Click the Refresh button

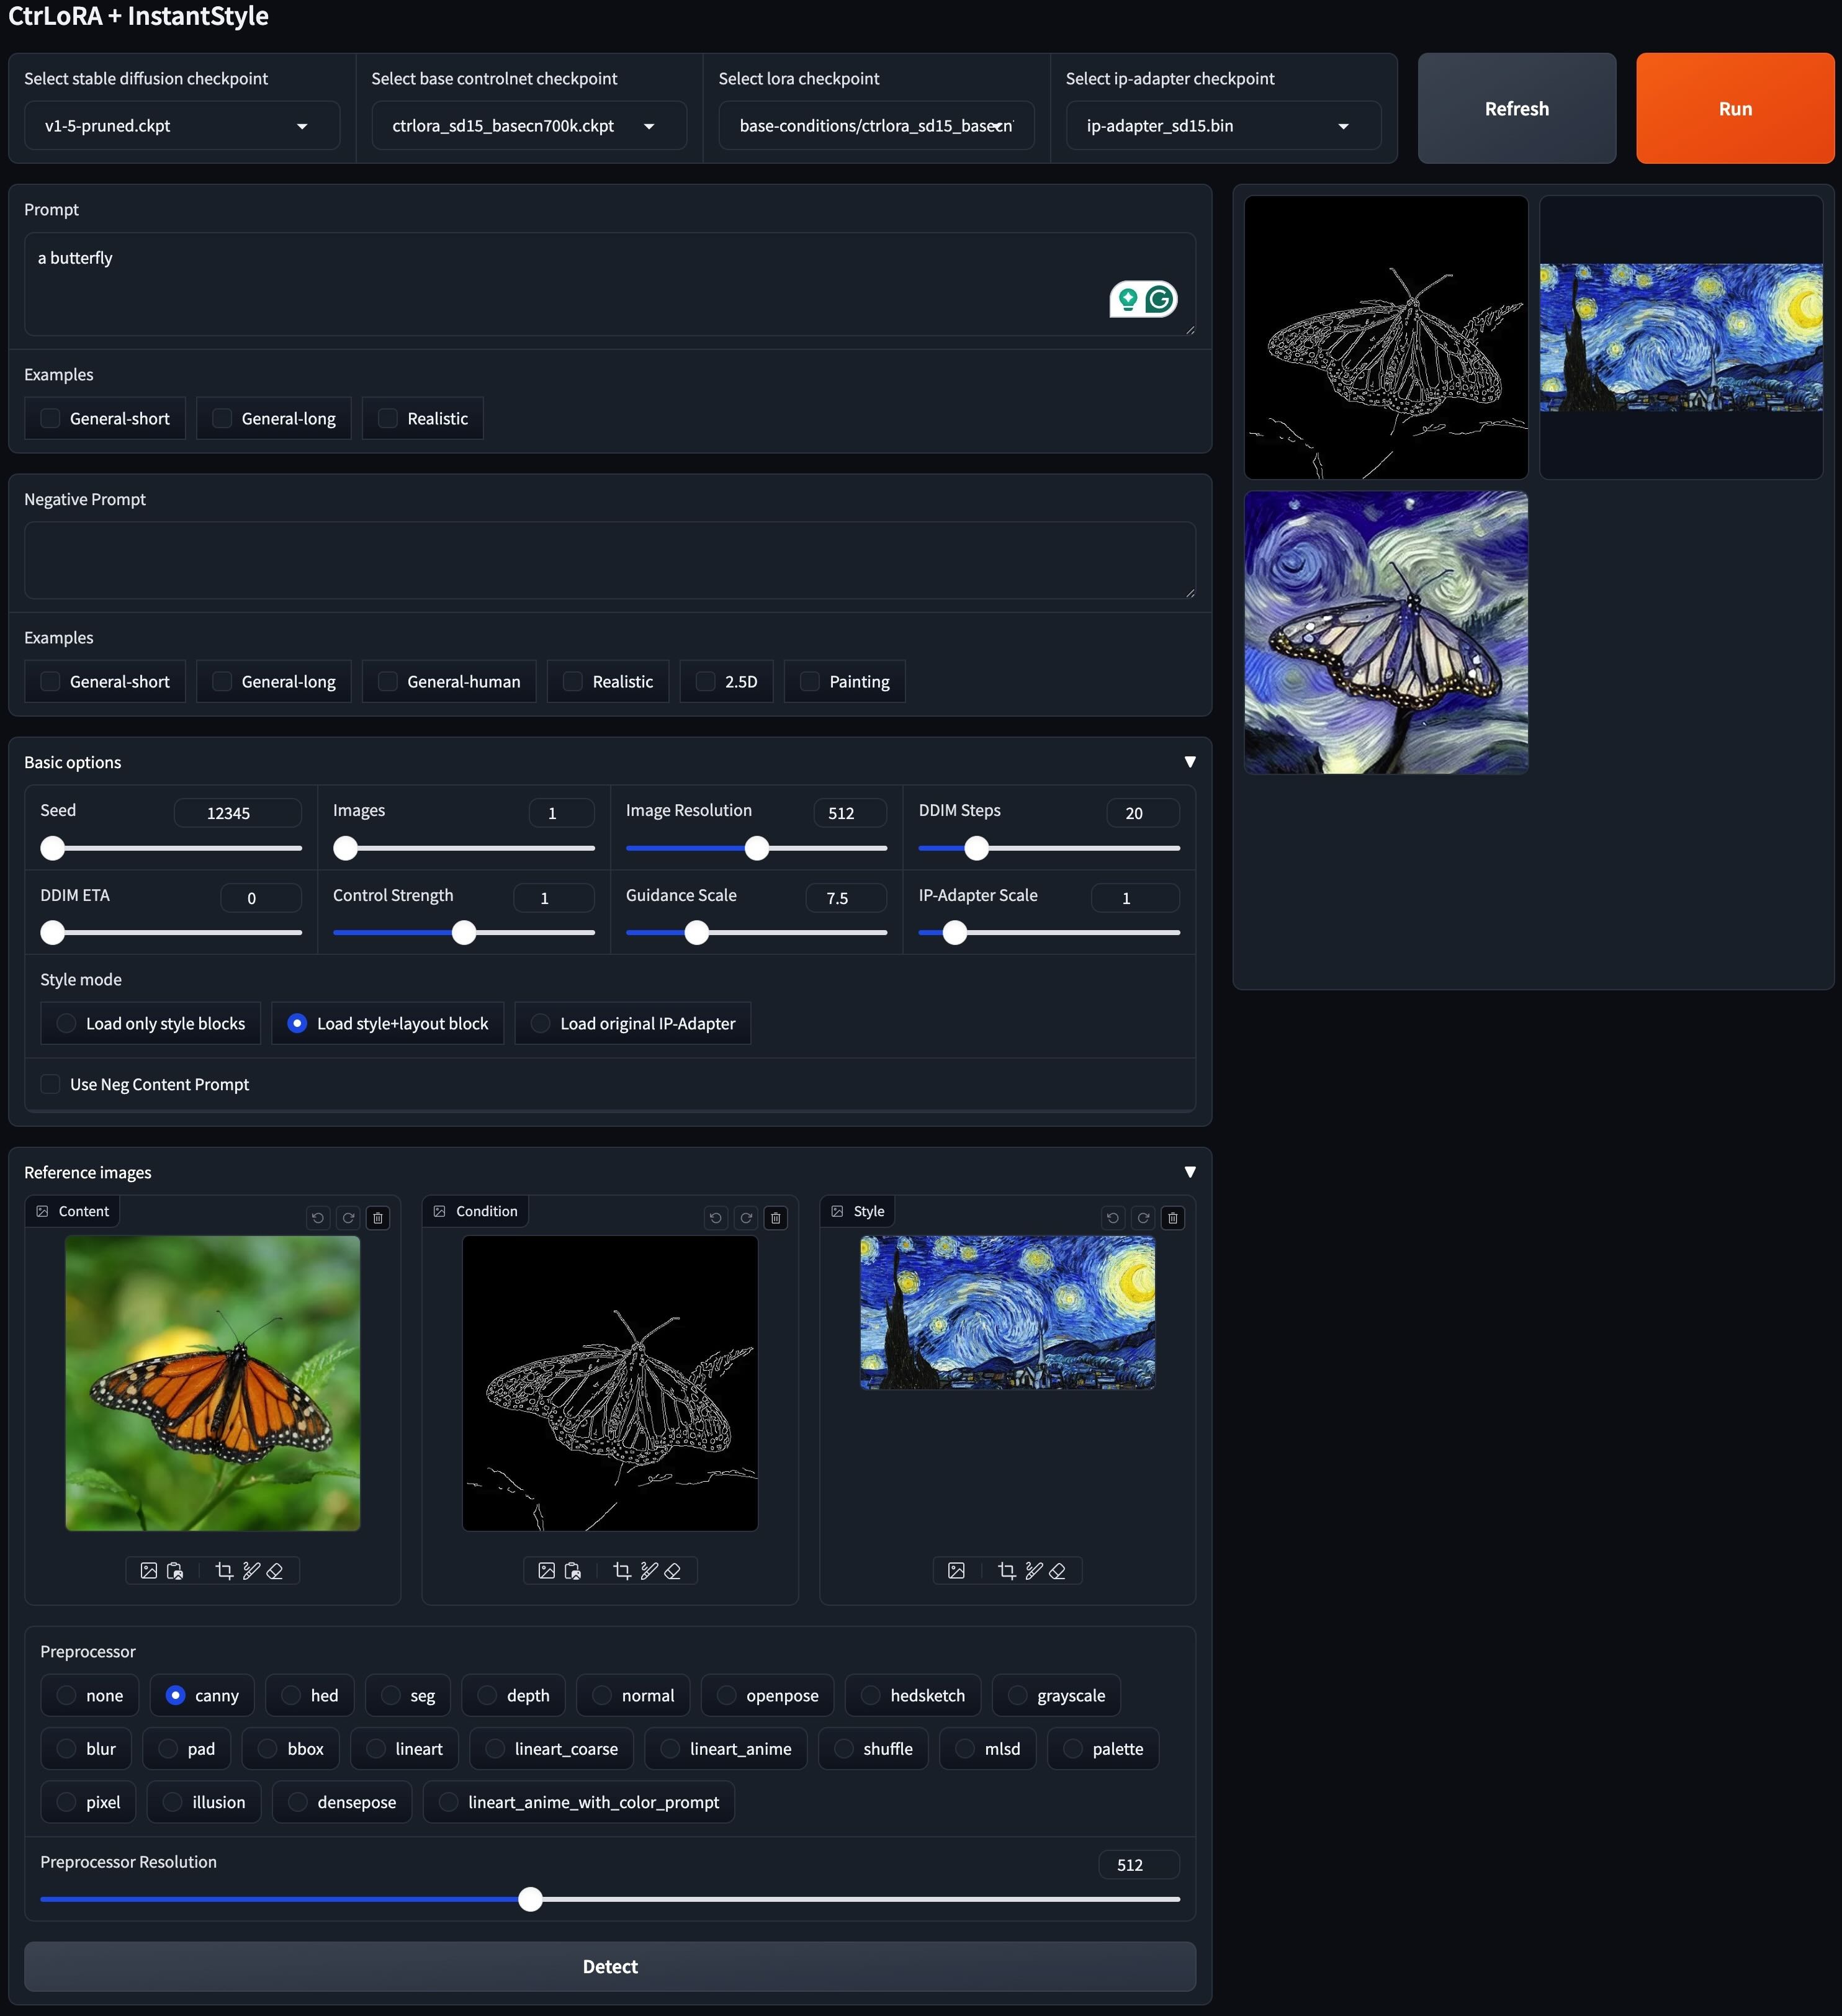pos(1517,108)
